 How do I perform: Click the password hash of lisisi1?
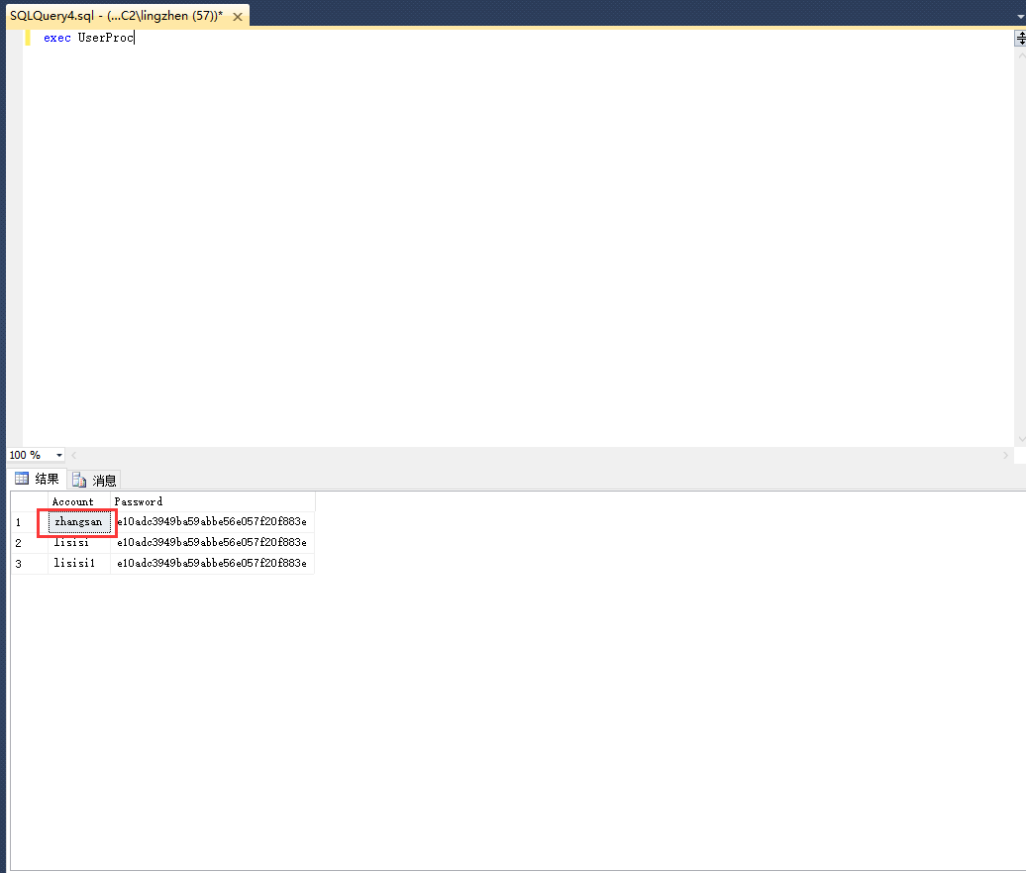(211, 563)
